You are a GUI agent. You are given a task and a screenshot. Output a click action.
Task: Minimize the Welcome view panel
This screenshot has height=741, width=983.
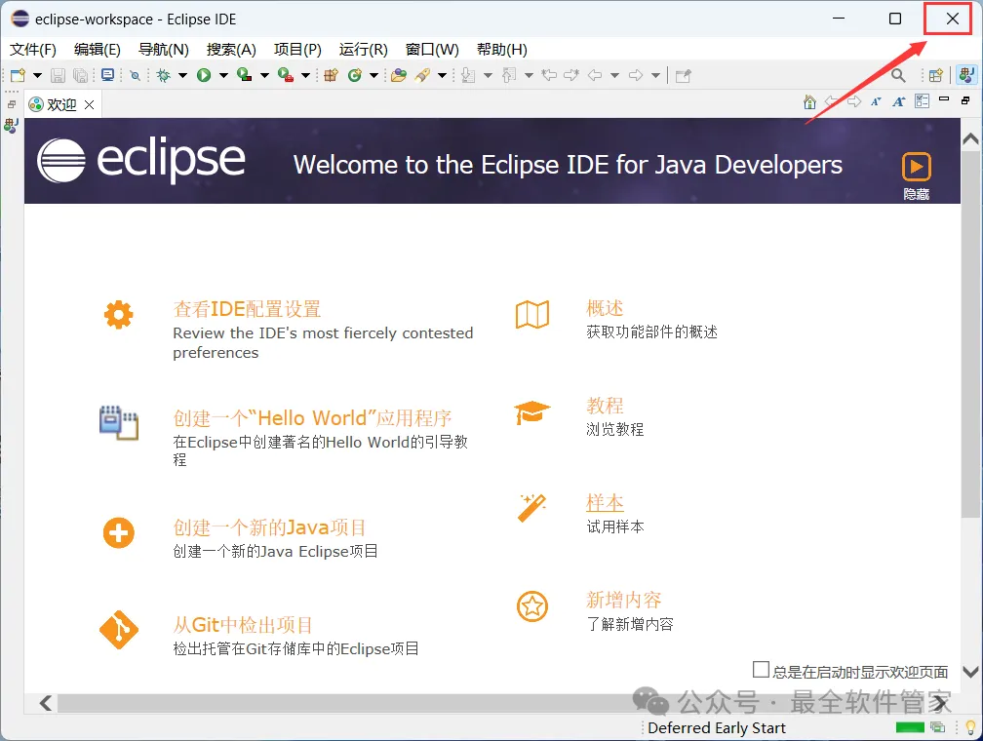[x=944, y=99]
